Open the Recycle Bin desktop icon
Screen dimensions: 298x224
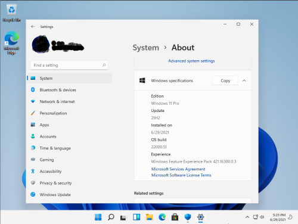(11, 13)
